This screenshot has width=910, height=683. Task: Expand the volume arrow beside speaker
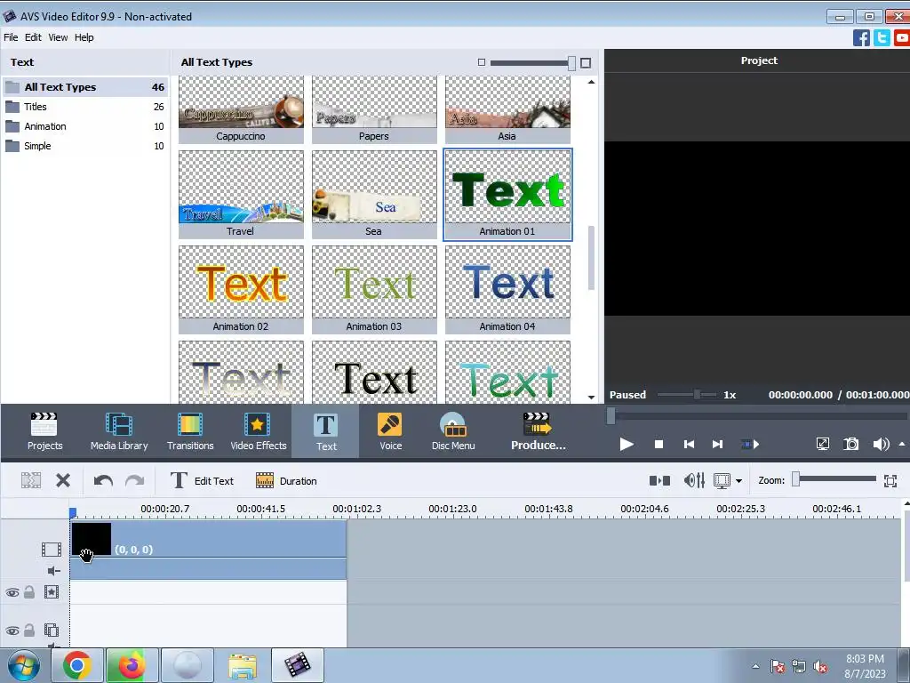902,444
